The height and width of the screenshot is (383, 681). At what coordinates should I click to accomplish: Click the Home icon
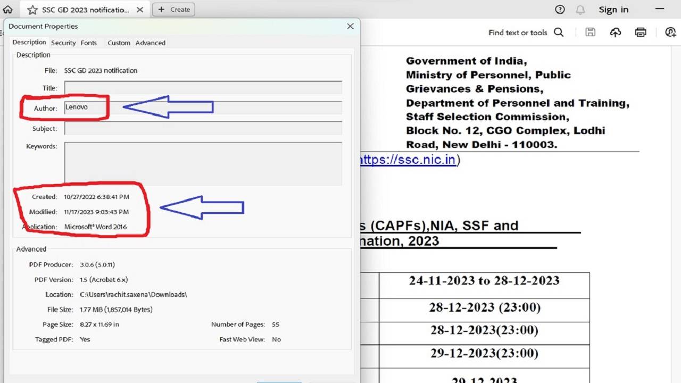(7, 10)
